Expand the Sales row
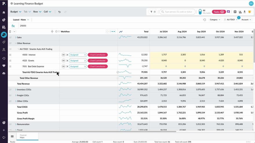 pyautogui.click(x=16, y=38)
